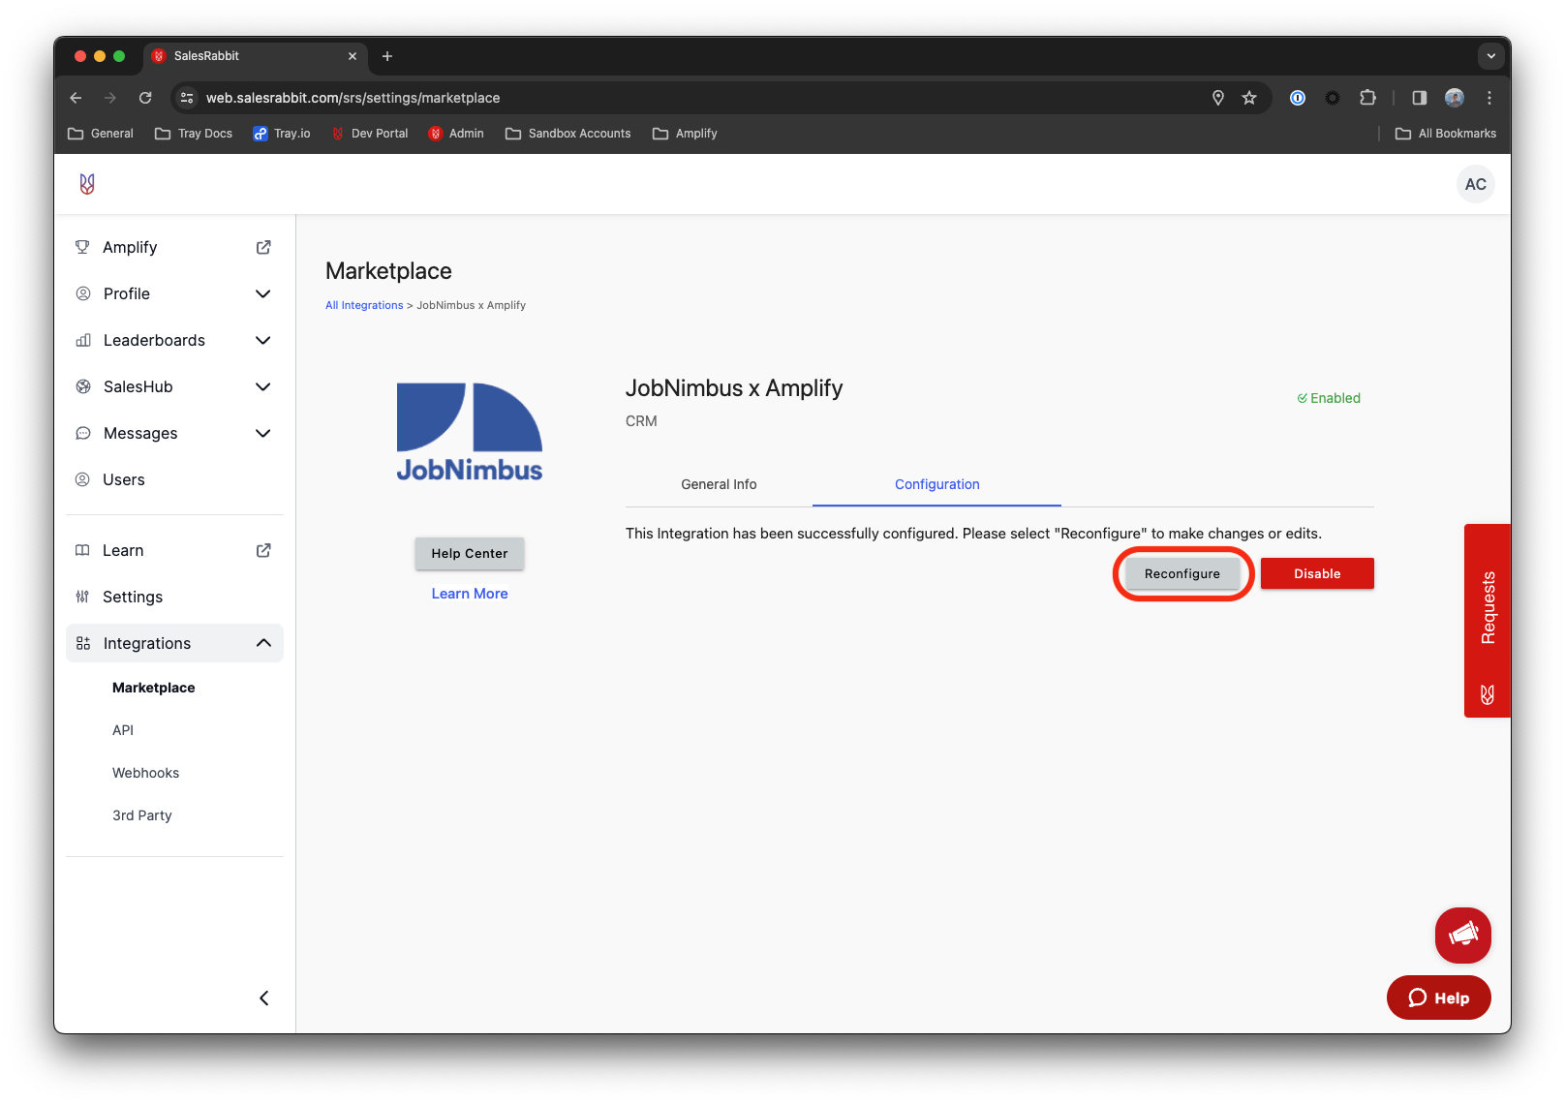Screen dimensions: 1565x1105
Task: Click the Users icon in sidebar
Action: point(83,479)
